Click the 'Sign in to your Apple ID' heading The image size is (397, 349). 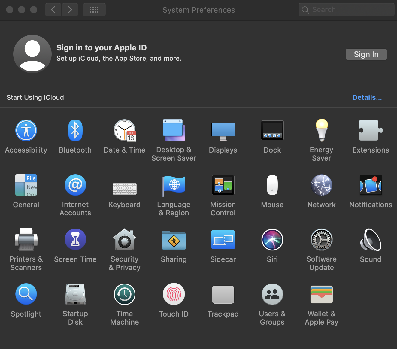point(102,48)
